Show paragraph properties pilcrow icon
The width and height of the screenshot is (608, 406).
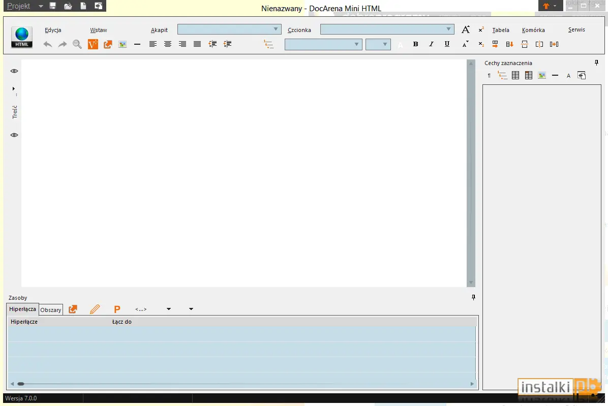click(489, 76)
